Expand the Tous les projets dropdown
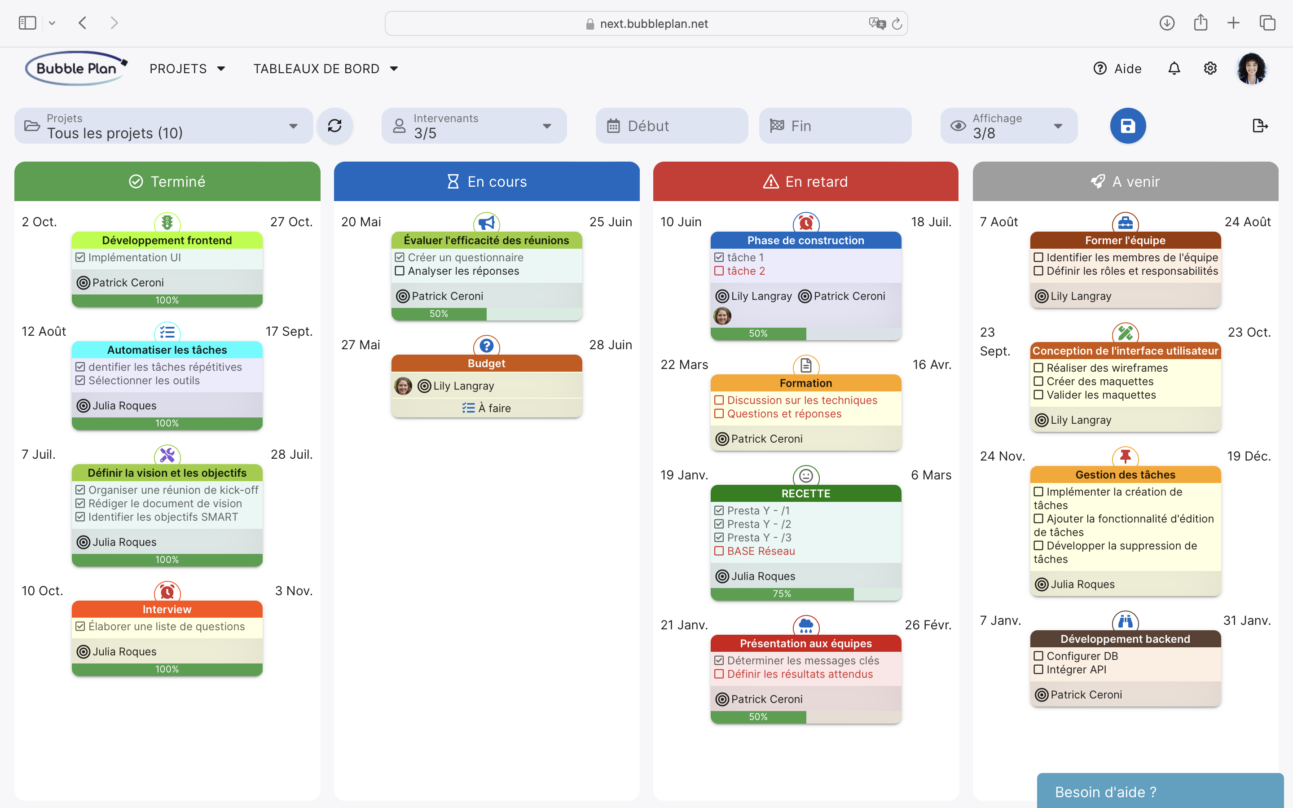 292,126
